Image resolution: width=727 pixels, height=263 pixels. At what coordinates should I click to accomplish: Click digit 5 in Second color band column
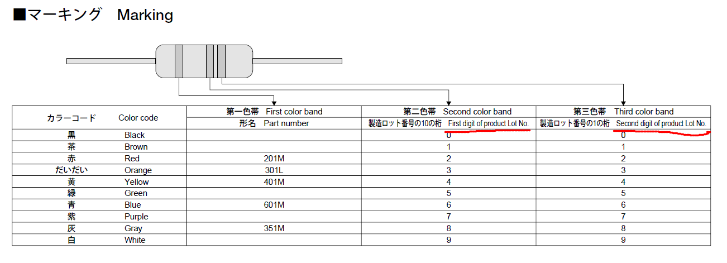[x=449, y=193]
